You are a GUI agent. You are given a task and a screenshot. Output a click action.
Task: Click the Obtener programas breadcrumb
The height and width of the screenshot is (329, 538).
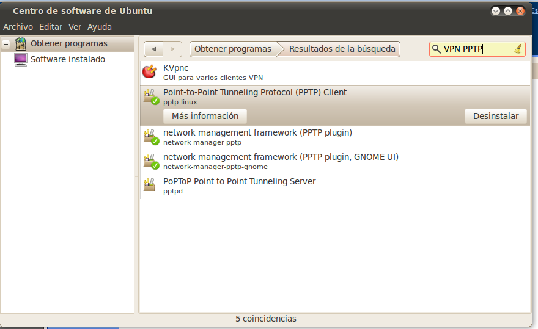(x=234, y=49)
